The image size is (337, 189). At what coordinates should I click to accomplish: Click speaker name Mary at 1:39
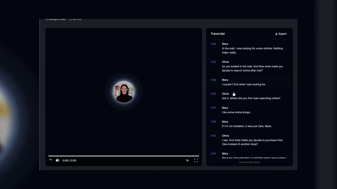(225, 80)
